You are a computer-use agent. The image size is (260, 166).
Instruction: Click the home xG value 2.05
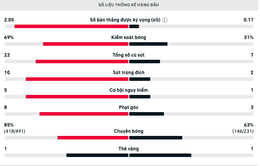(9, 20)
